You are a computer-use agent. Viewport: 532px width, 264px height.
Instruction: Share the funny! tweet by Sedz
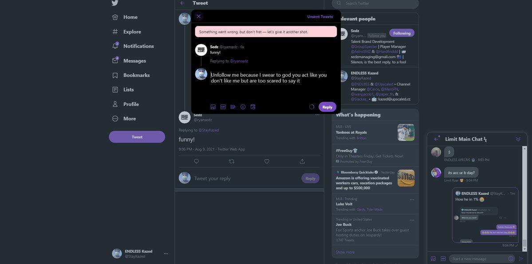tap(302, 161)
